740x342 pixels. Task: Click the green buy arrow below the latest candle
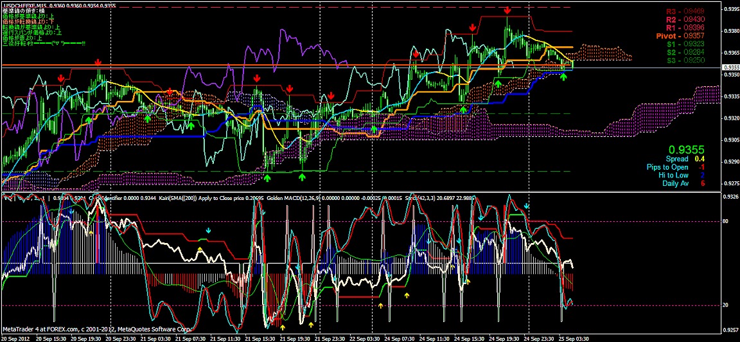pyautogui.click(x=563, y=76)
